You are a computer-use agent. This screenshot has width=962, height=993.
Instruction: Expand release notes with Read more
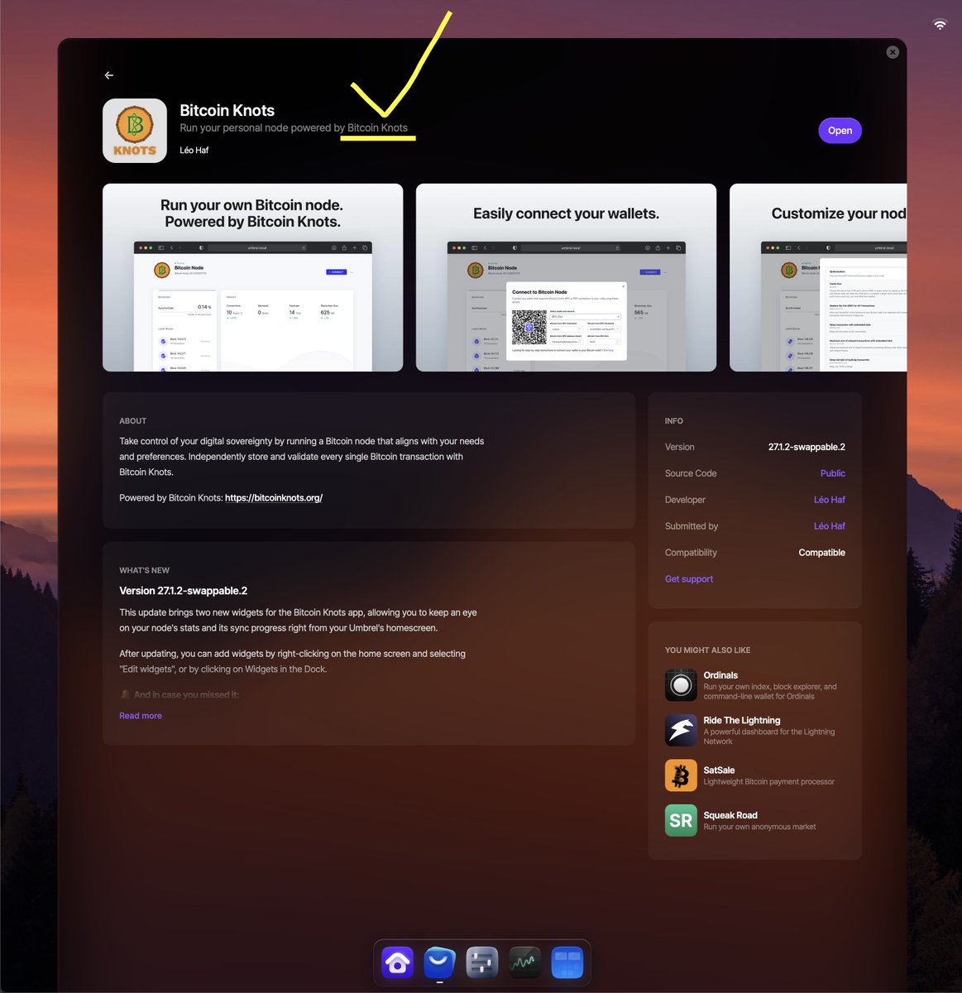tap(141, 716)
